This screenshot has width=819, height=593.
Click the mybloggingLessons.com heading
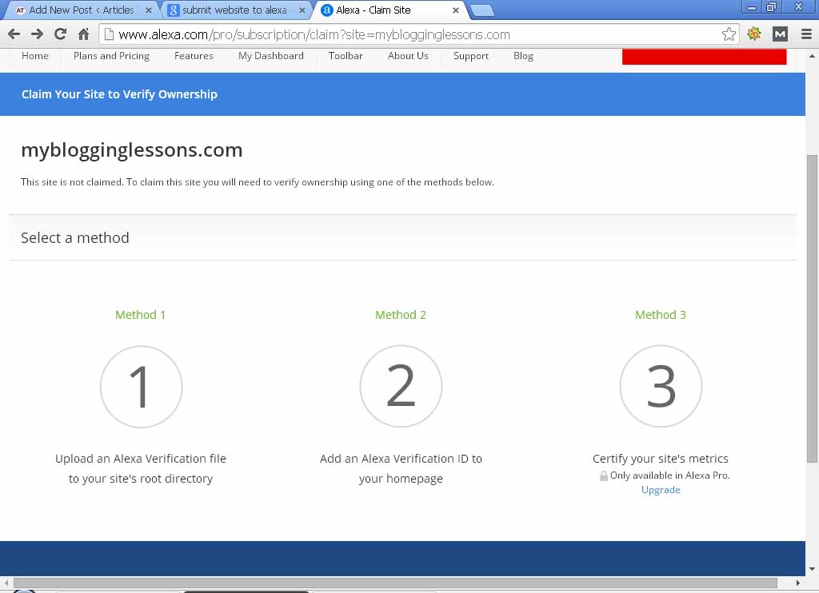(x=132, y=150)
